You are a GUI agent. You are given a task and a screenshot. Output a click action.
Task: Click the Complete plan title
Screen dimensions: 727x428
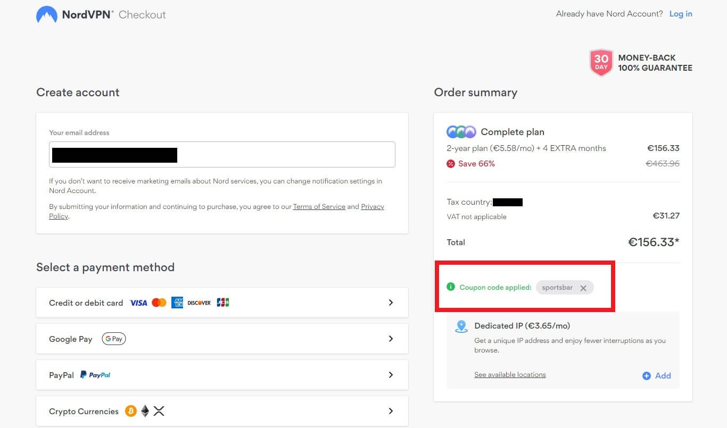pyautogui.click(x=513, y=132)
